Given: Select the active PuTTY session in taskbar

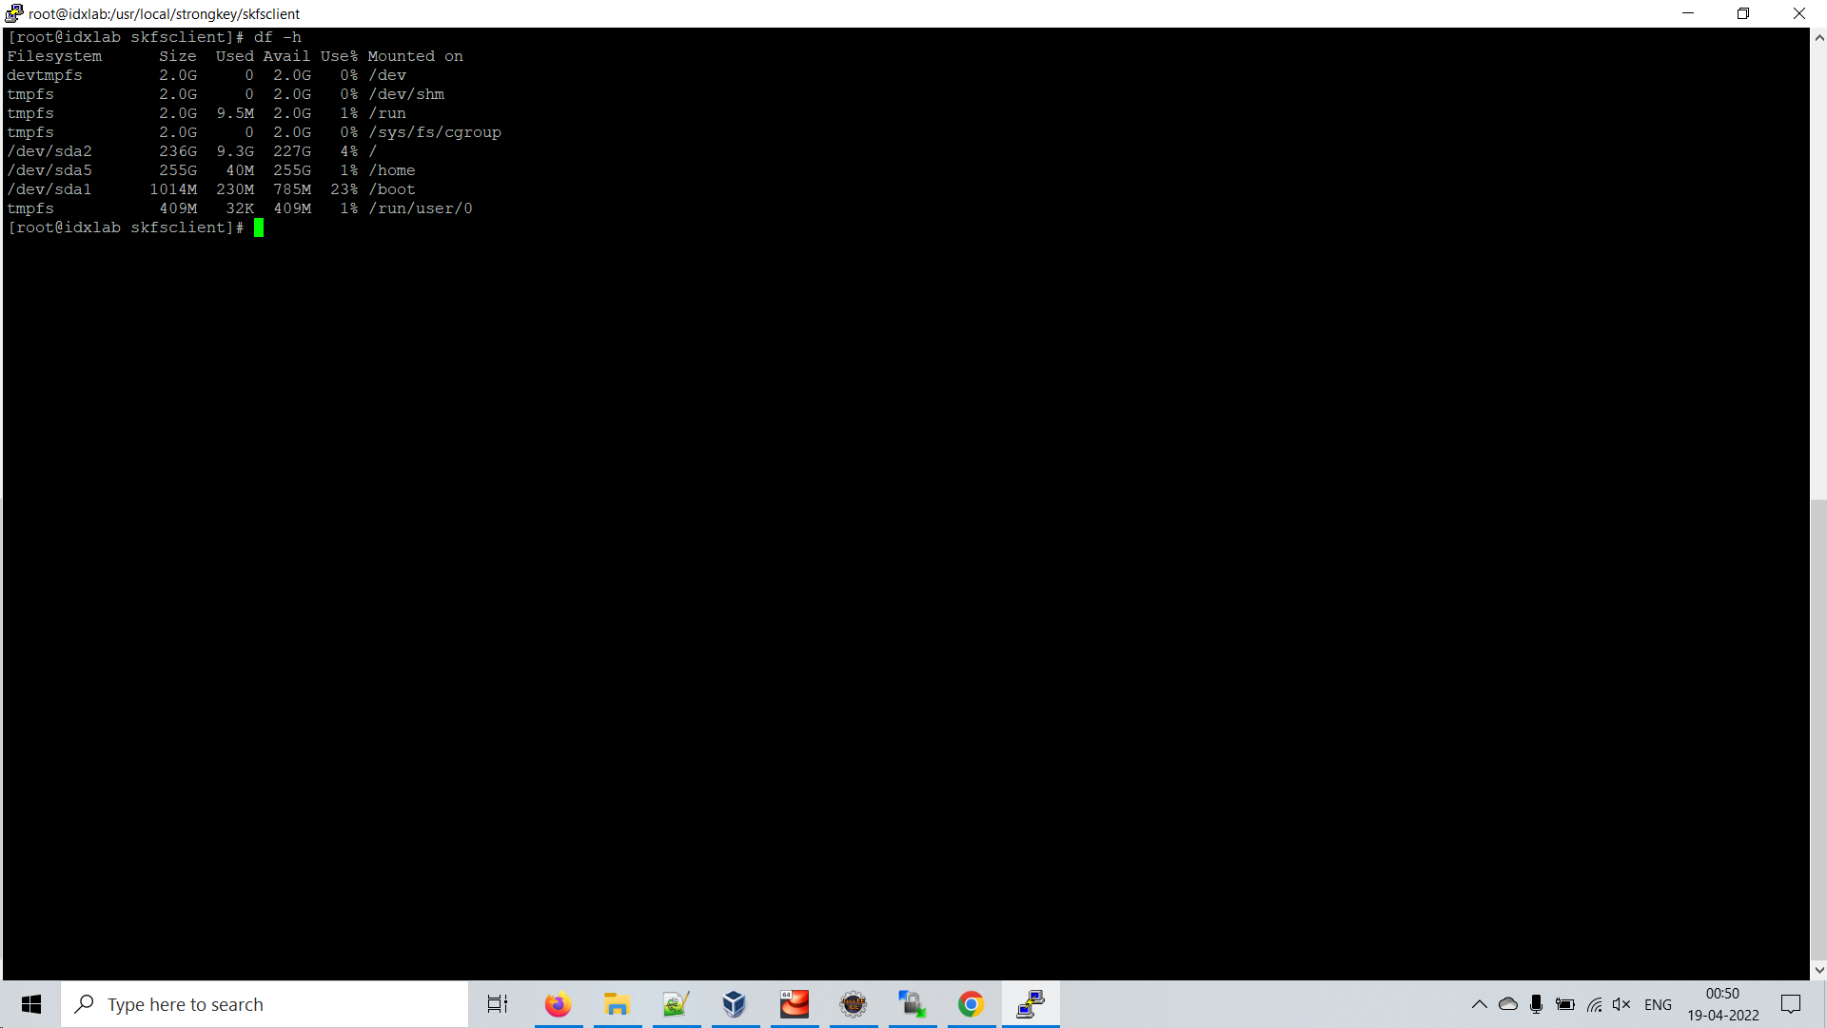Looking at the screenshot, I should [x=1030, y=1004].
